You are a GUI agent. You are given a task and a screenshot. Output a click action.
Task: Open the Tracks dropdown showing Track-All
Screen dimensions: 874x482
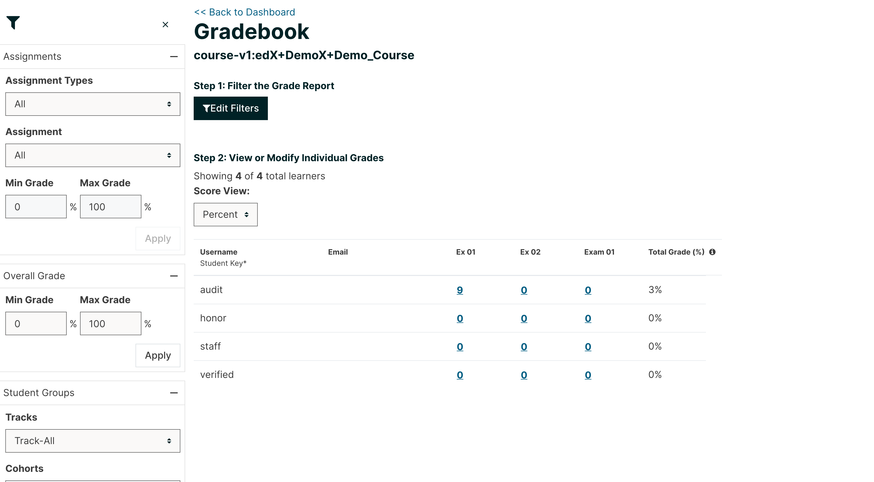tap(93, 441)
